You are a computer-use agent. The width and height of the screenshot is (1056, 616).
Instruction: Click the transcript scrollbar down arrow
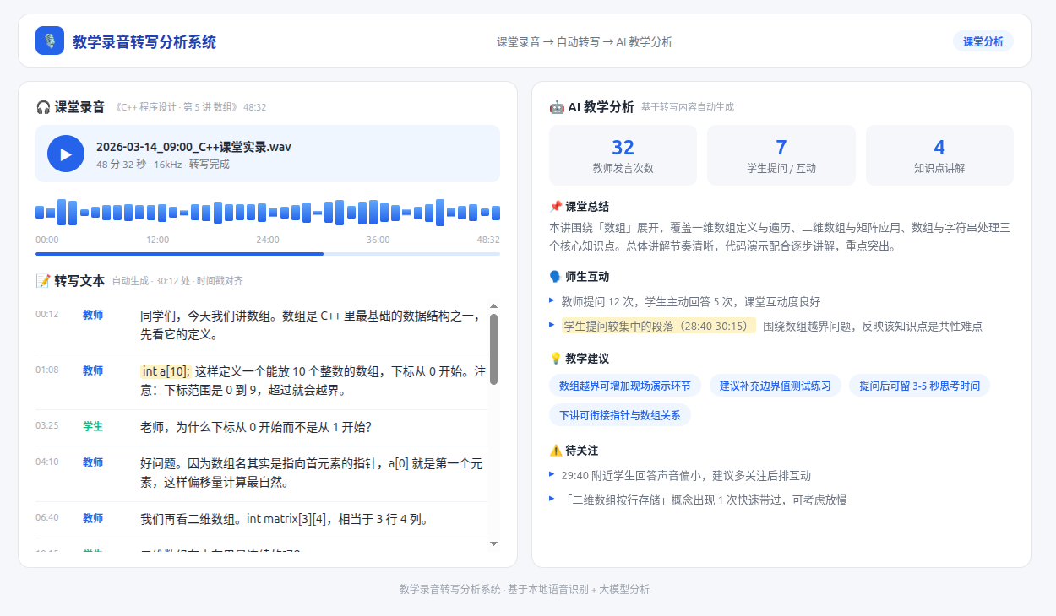pos(494,543)
